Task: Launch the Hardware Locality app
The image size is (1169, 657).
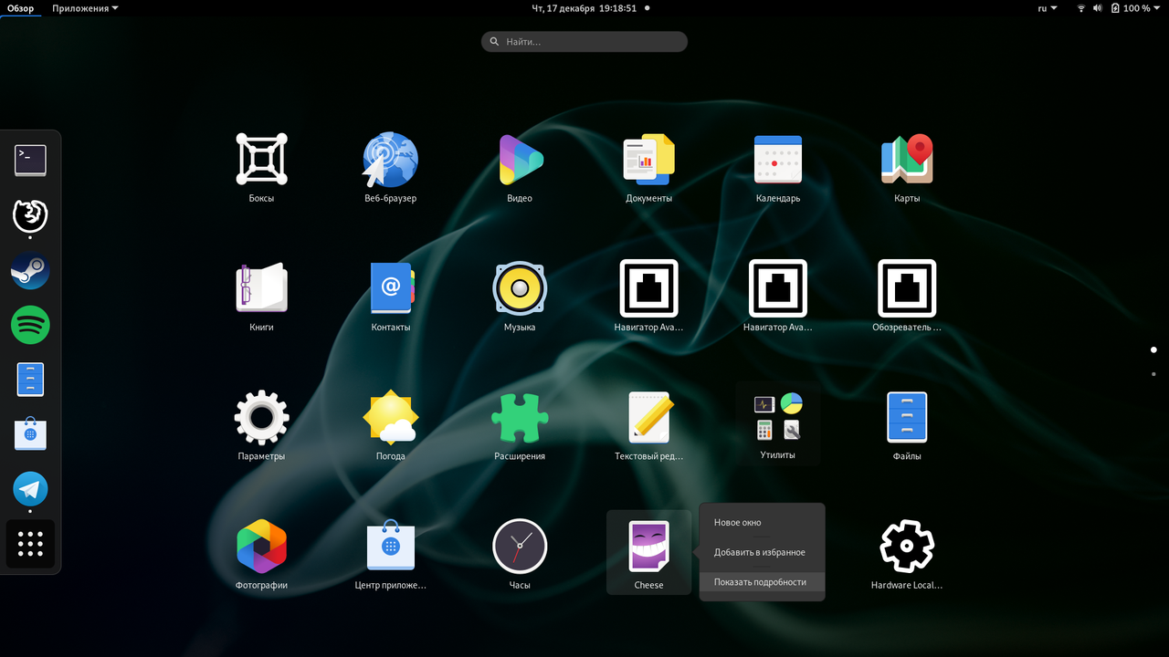Action: click(907, 547)
